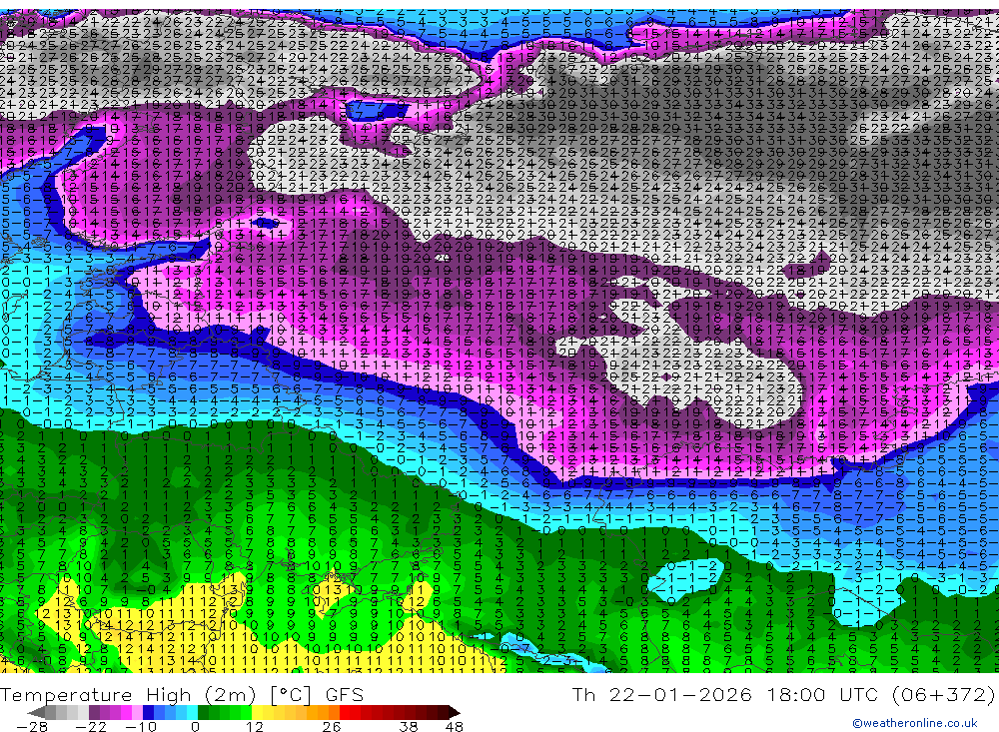Screen dimensions: 999x732
Task: Click the '18:00 UTC' time text
Action: (822, 695)
